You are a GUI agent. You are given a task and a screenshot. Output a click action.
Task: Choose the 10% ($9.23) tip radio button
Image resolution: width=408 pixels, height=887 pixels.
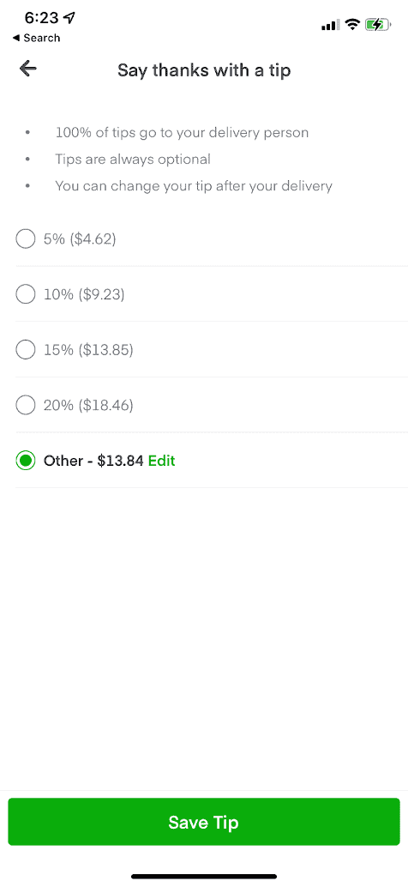[26, 294]
